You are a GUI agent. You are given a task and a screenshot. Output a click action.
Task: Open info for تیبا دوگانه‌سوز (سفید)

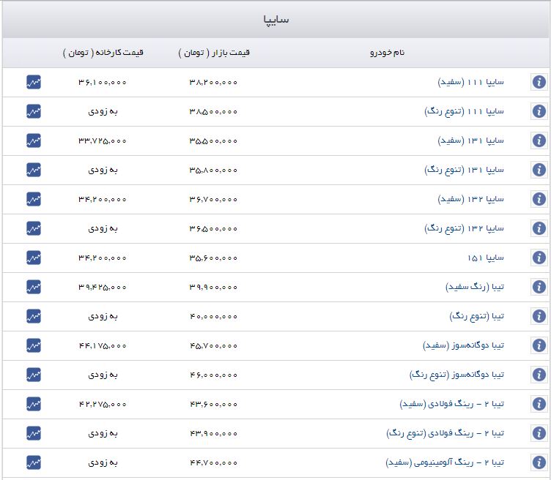click(539, 345)
